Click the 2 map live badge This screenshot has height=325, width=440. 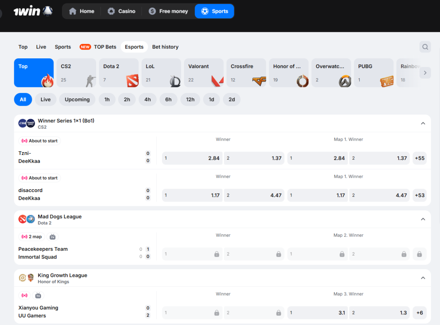click(32, 237)
